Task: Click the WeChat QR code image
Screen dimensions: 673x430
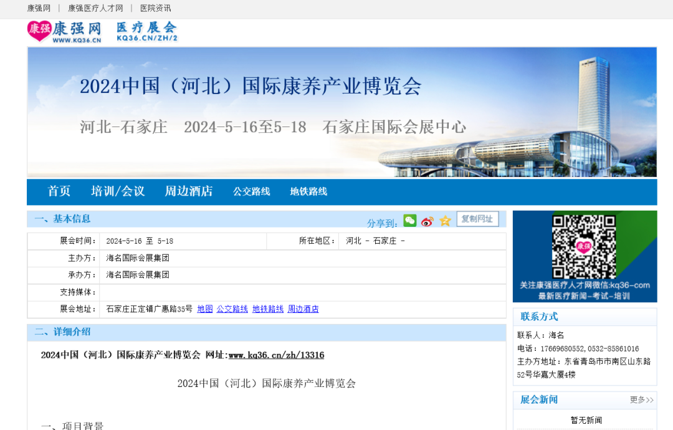Action: coord(584,247)
